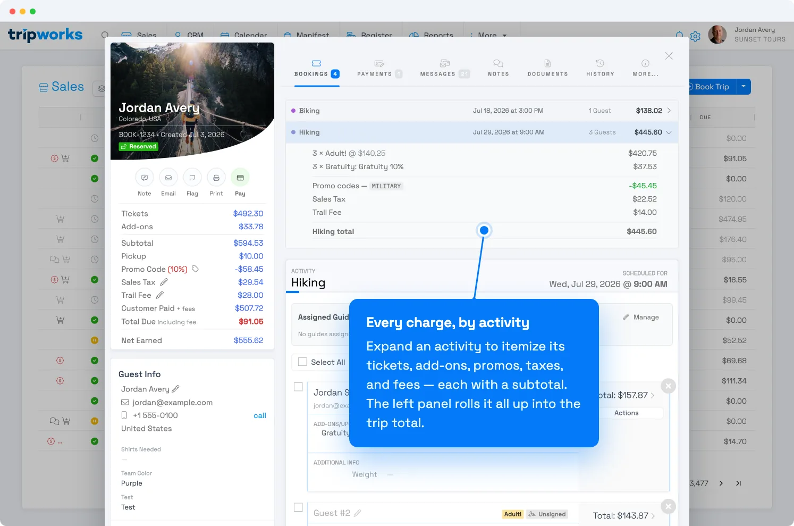Open the Actions dropdown on guest card
Viewport: 794px width, 526px height.
click(x=627, y=413)
